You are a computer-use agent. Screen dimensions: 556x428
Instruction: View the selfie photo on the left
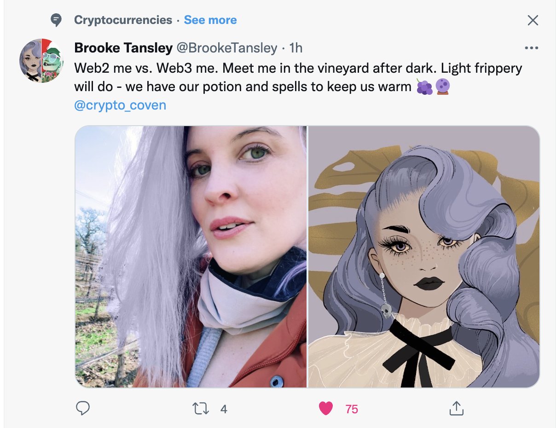coord(191,257)
